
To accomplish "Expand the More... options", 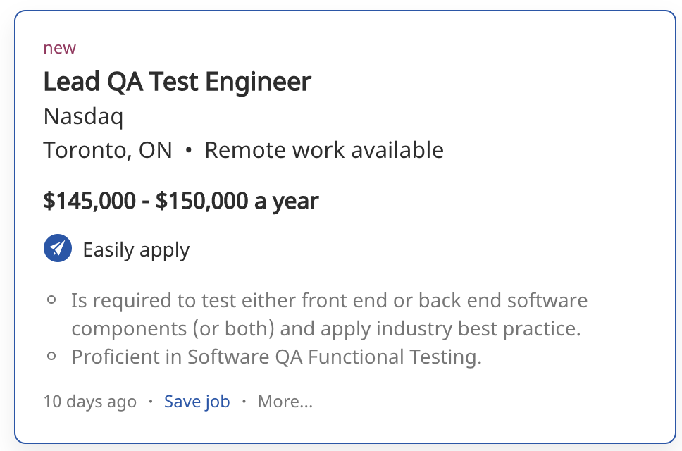I will [x=285, y=402].
